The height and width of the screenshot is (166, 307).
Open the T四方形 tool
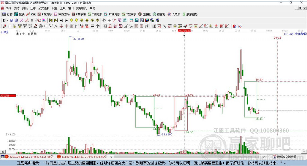pyautogui.click(x=95, y=14)
